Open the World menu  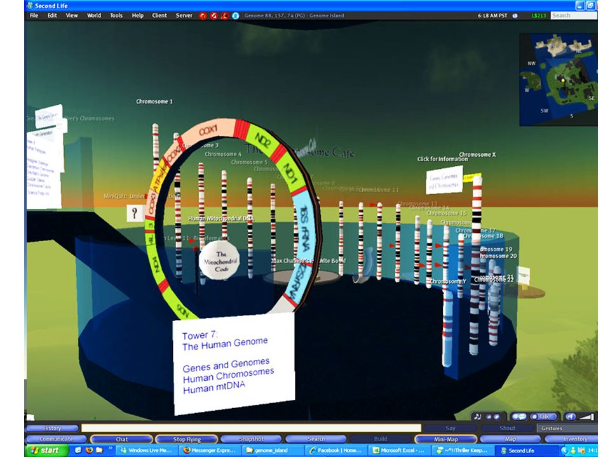click(94, 15)
